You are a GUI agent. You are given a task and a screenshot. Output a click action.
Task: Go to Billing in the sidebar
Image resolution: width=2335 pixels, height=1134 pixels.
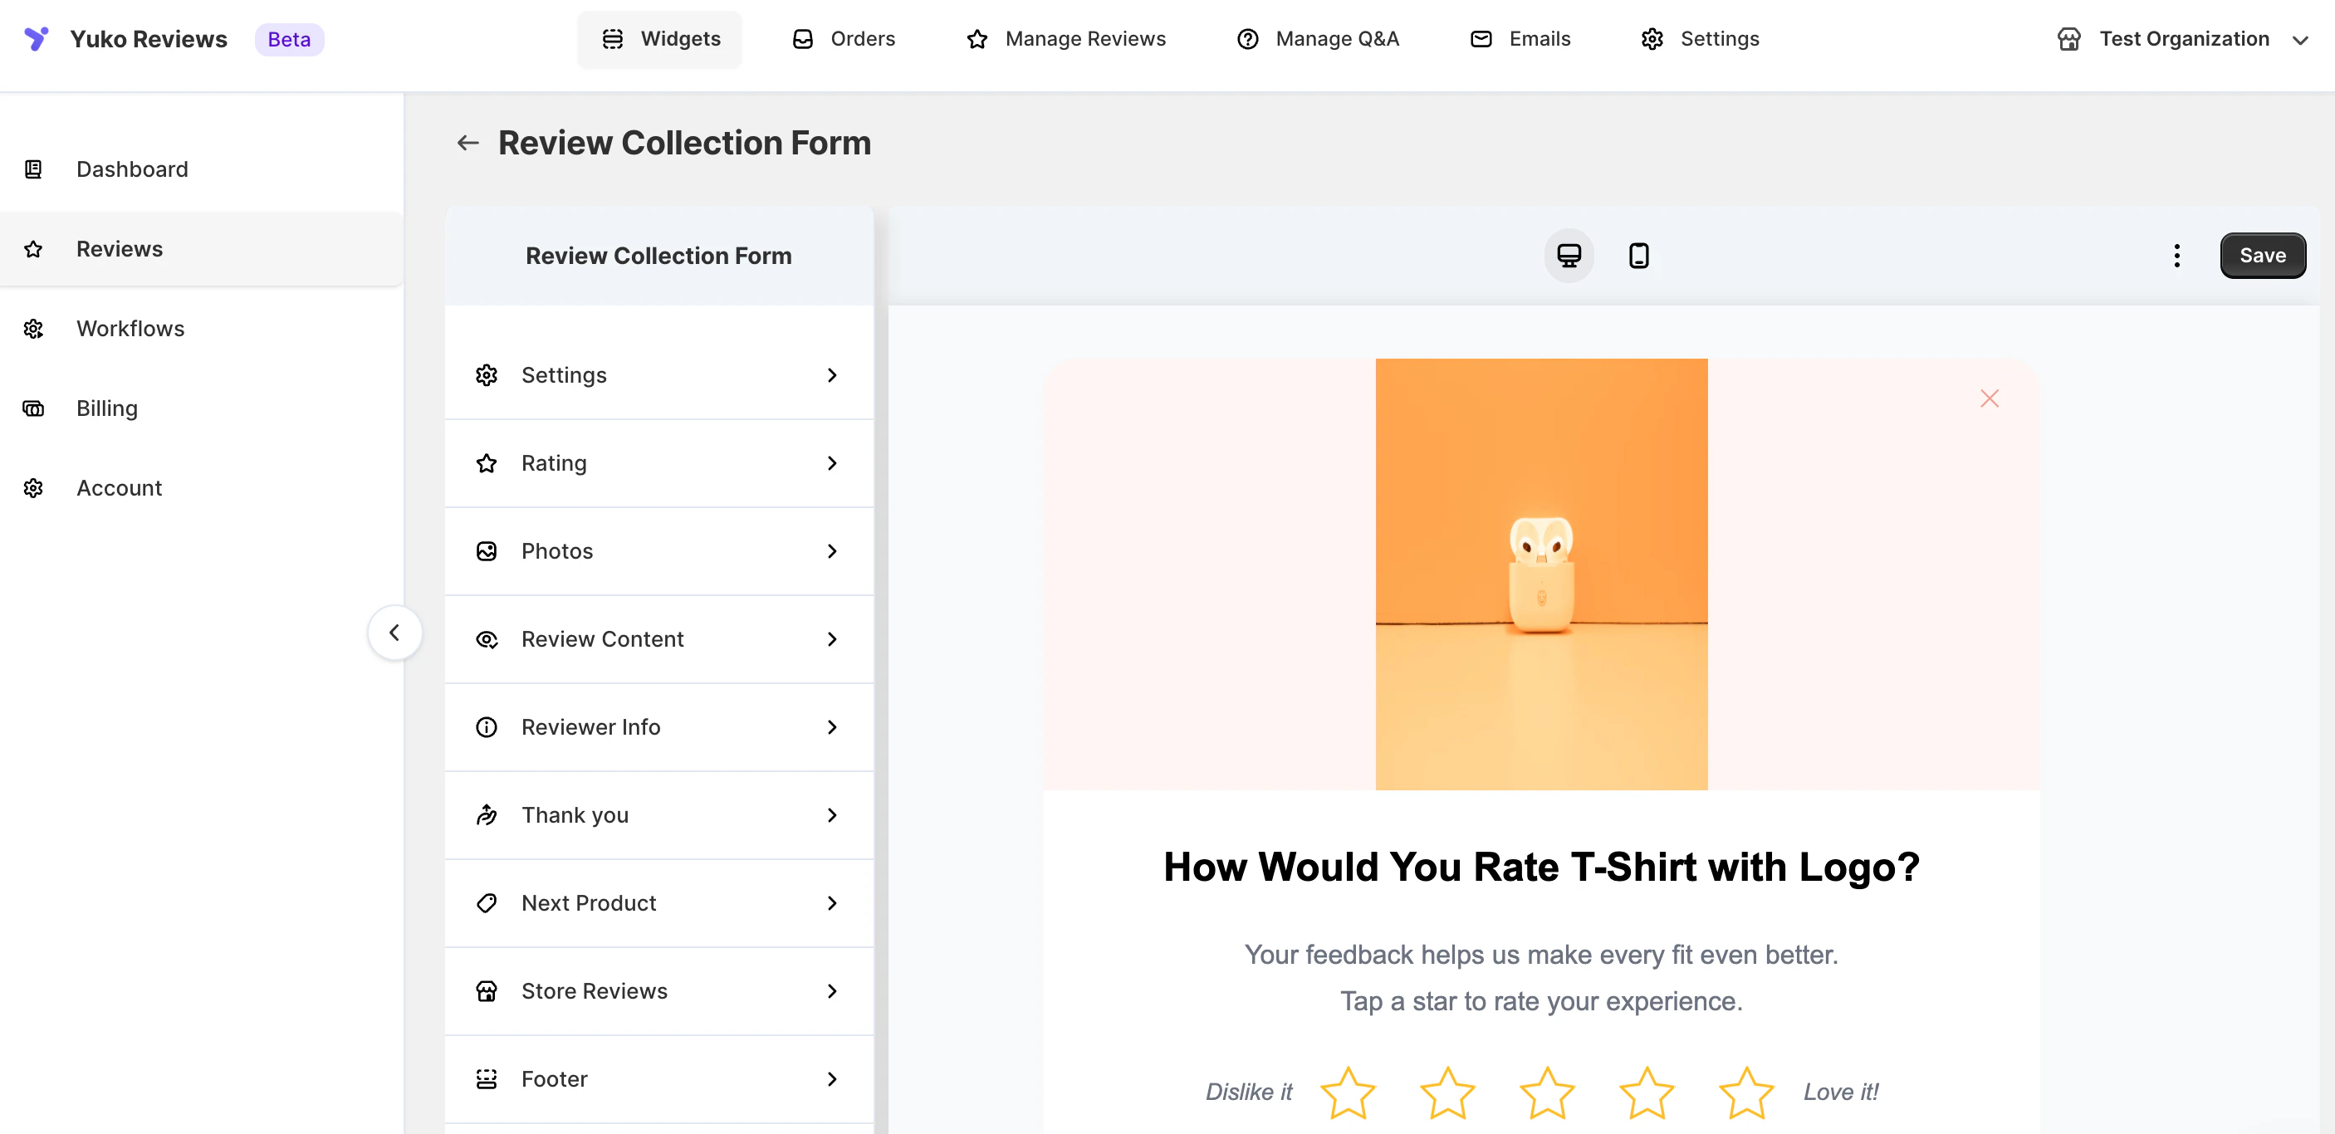[201, 408]
